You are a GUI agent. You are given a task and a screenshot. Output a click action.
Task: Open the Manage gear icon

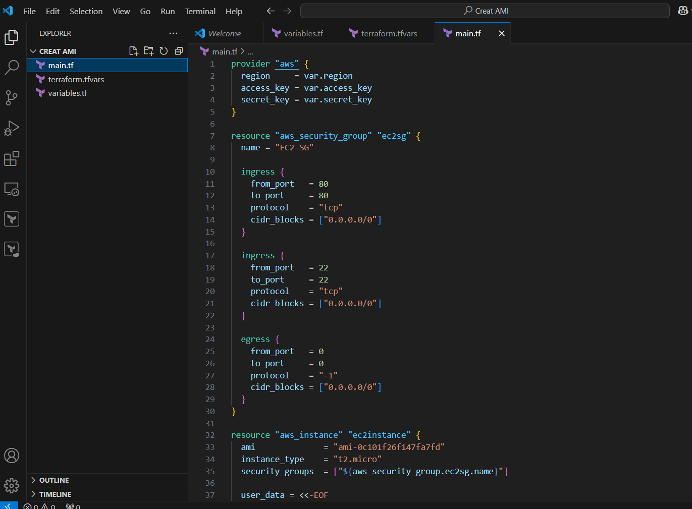(x=12, y=486)
